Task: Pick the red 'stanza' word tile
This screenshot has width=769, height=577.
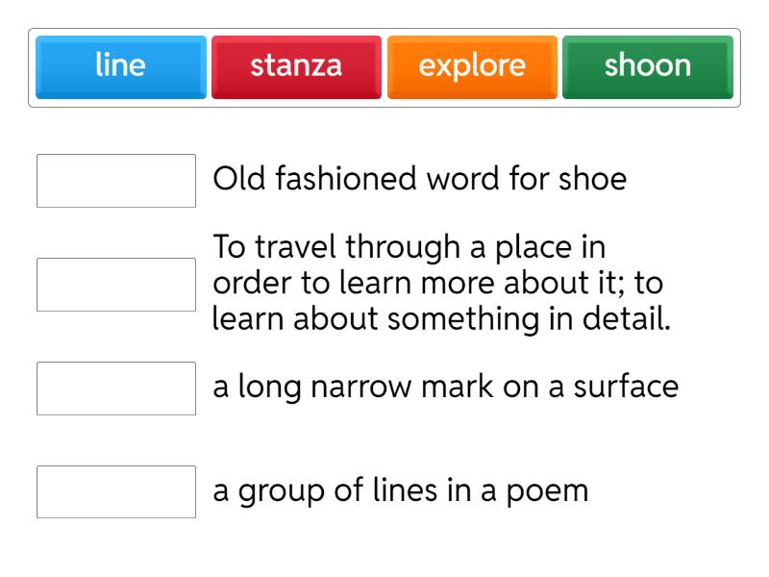Action: tap(296, 66)
